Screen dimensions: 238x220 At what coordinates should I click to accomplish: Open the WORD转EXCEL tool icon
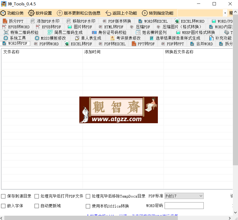coord(140,21)
